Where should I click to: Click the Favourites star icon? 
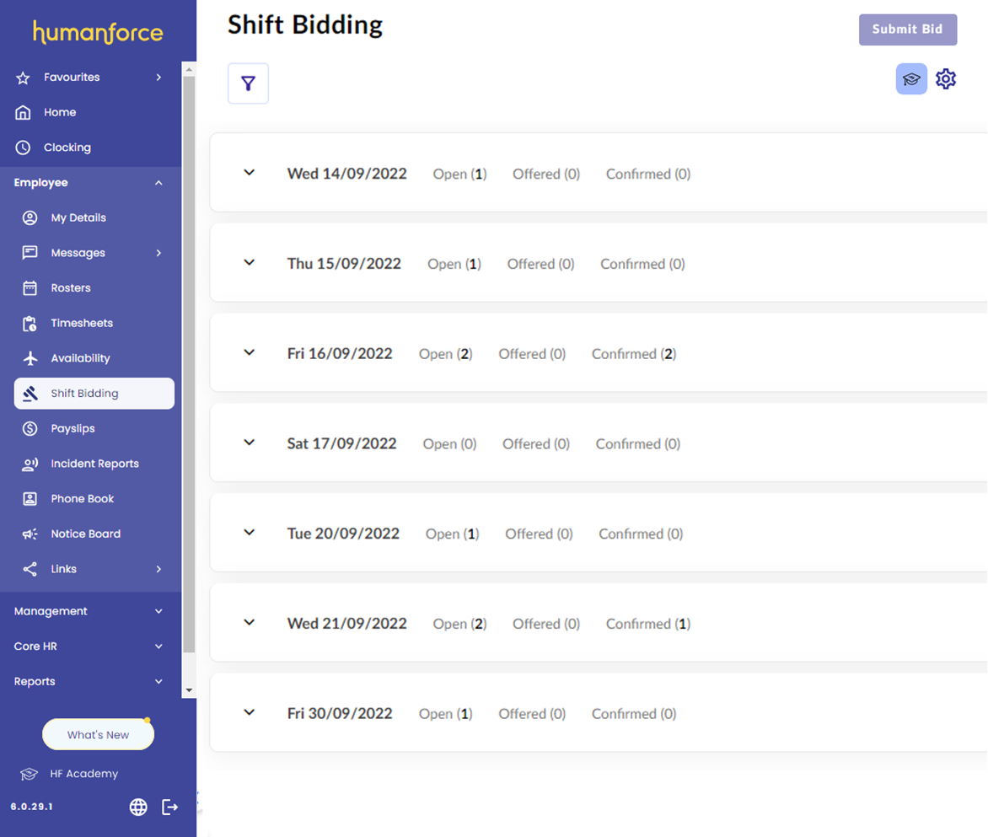24,77
